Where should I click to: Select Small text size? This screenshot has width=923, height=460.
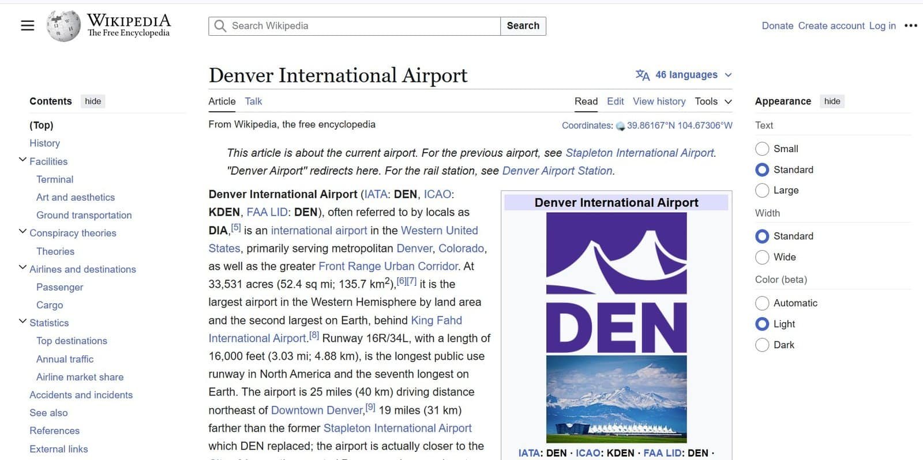tap(762, 149)
